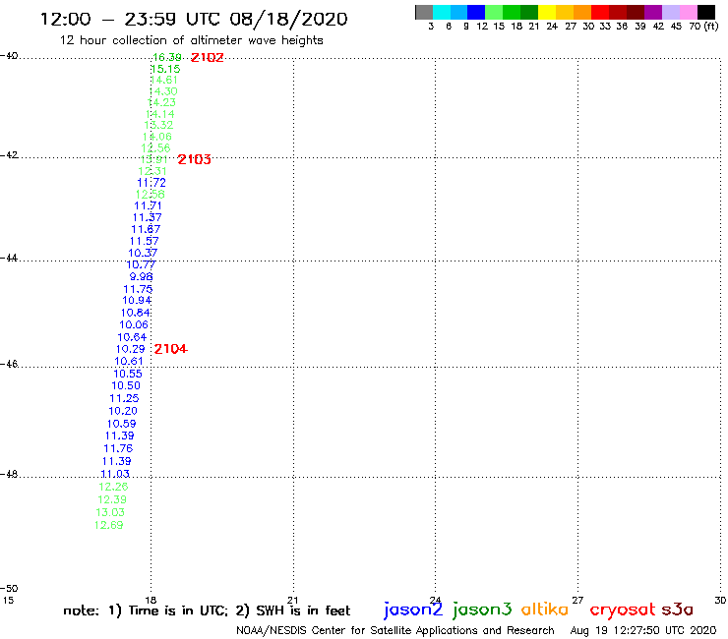Select the 'altika' satellite legend label
Viewport: 728px width, 639px height.
click(545, 610)
